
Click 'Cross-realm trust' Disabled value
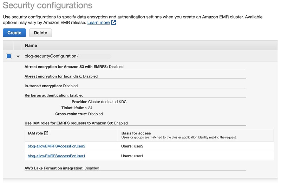point(95,114)
